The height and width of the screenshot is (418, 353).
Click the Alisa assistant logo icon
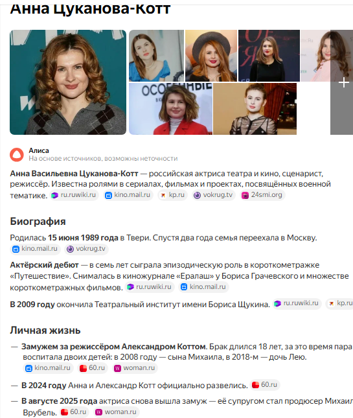point(17,155)
